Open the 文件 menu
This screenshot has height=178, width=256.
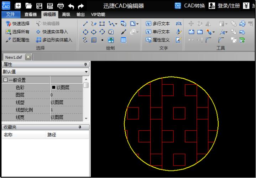tap(11, 15)
